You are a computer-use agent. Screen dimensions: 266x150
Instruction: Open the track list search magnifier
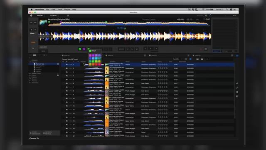(x=207, y=59)
